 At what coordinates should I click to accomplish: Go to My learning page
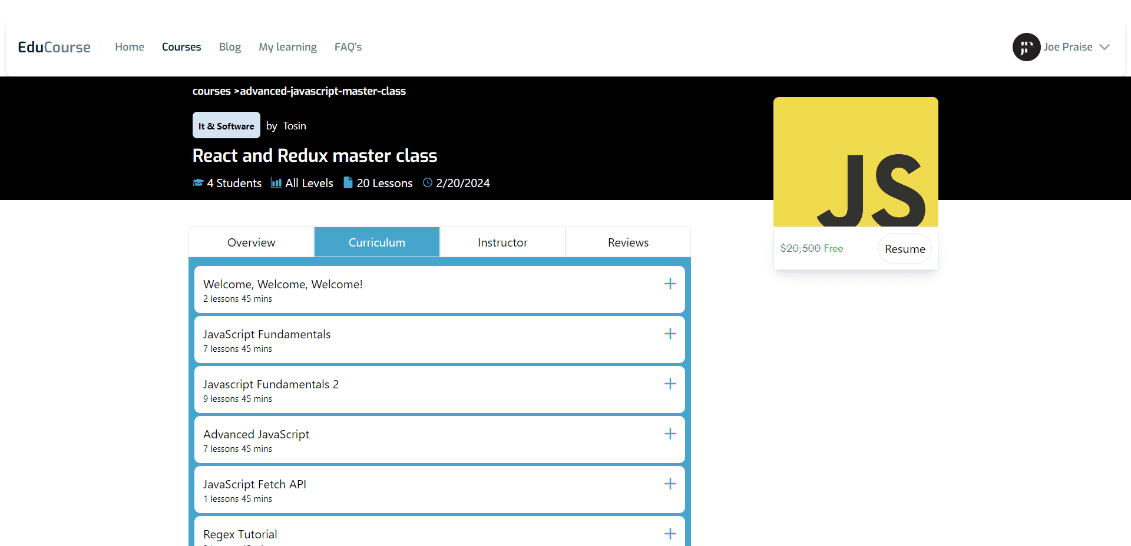coord(287,47)
